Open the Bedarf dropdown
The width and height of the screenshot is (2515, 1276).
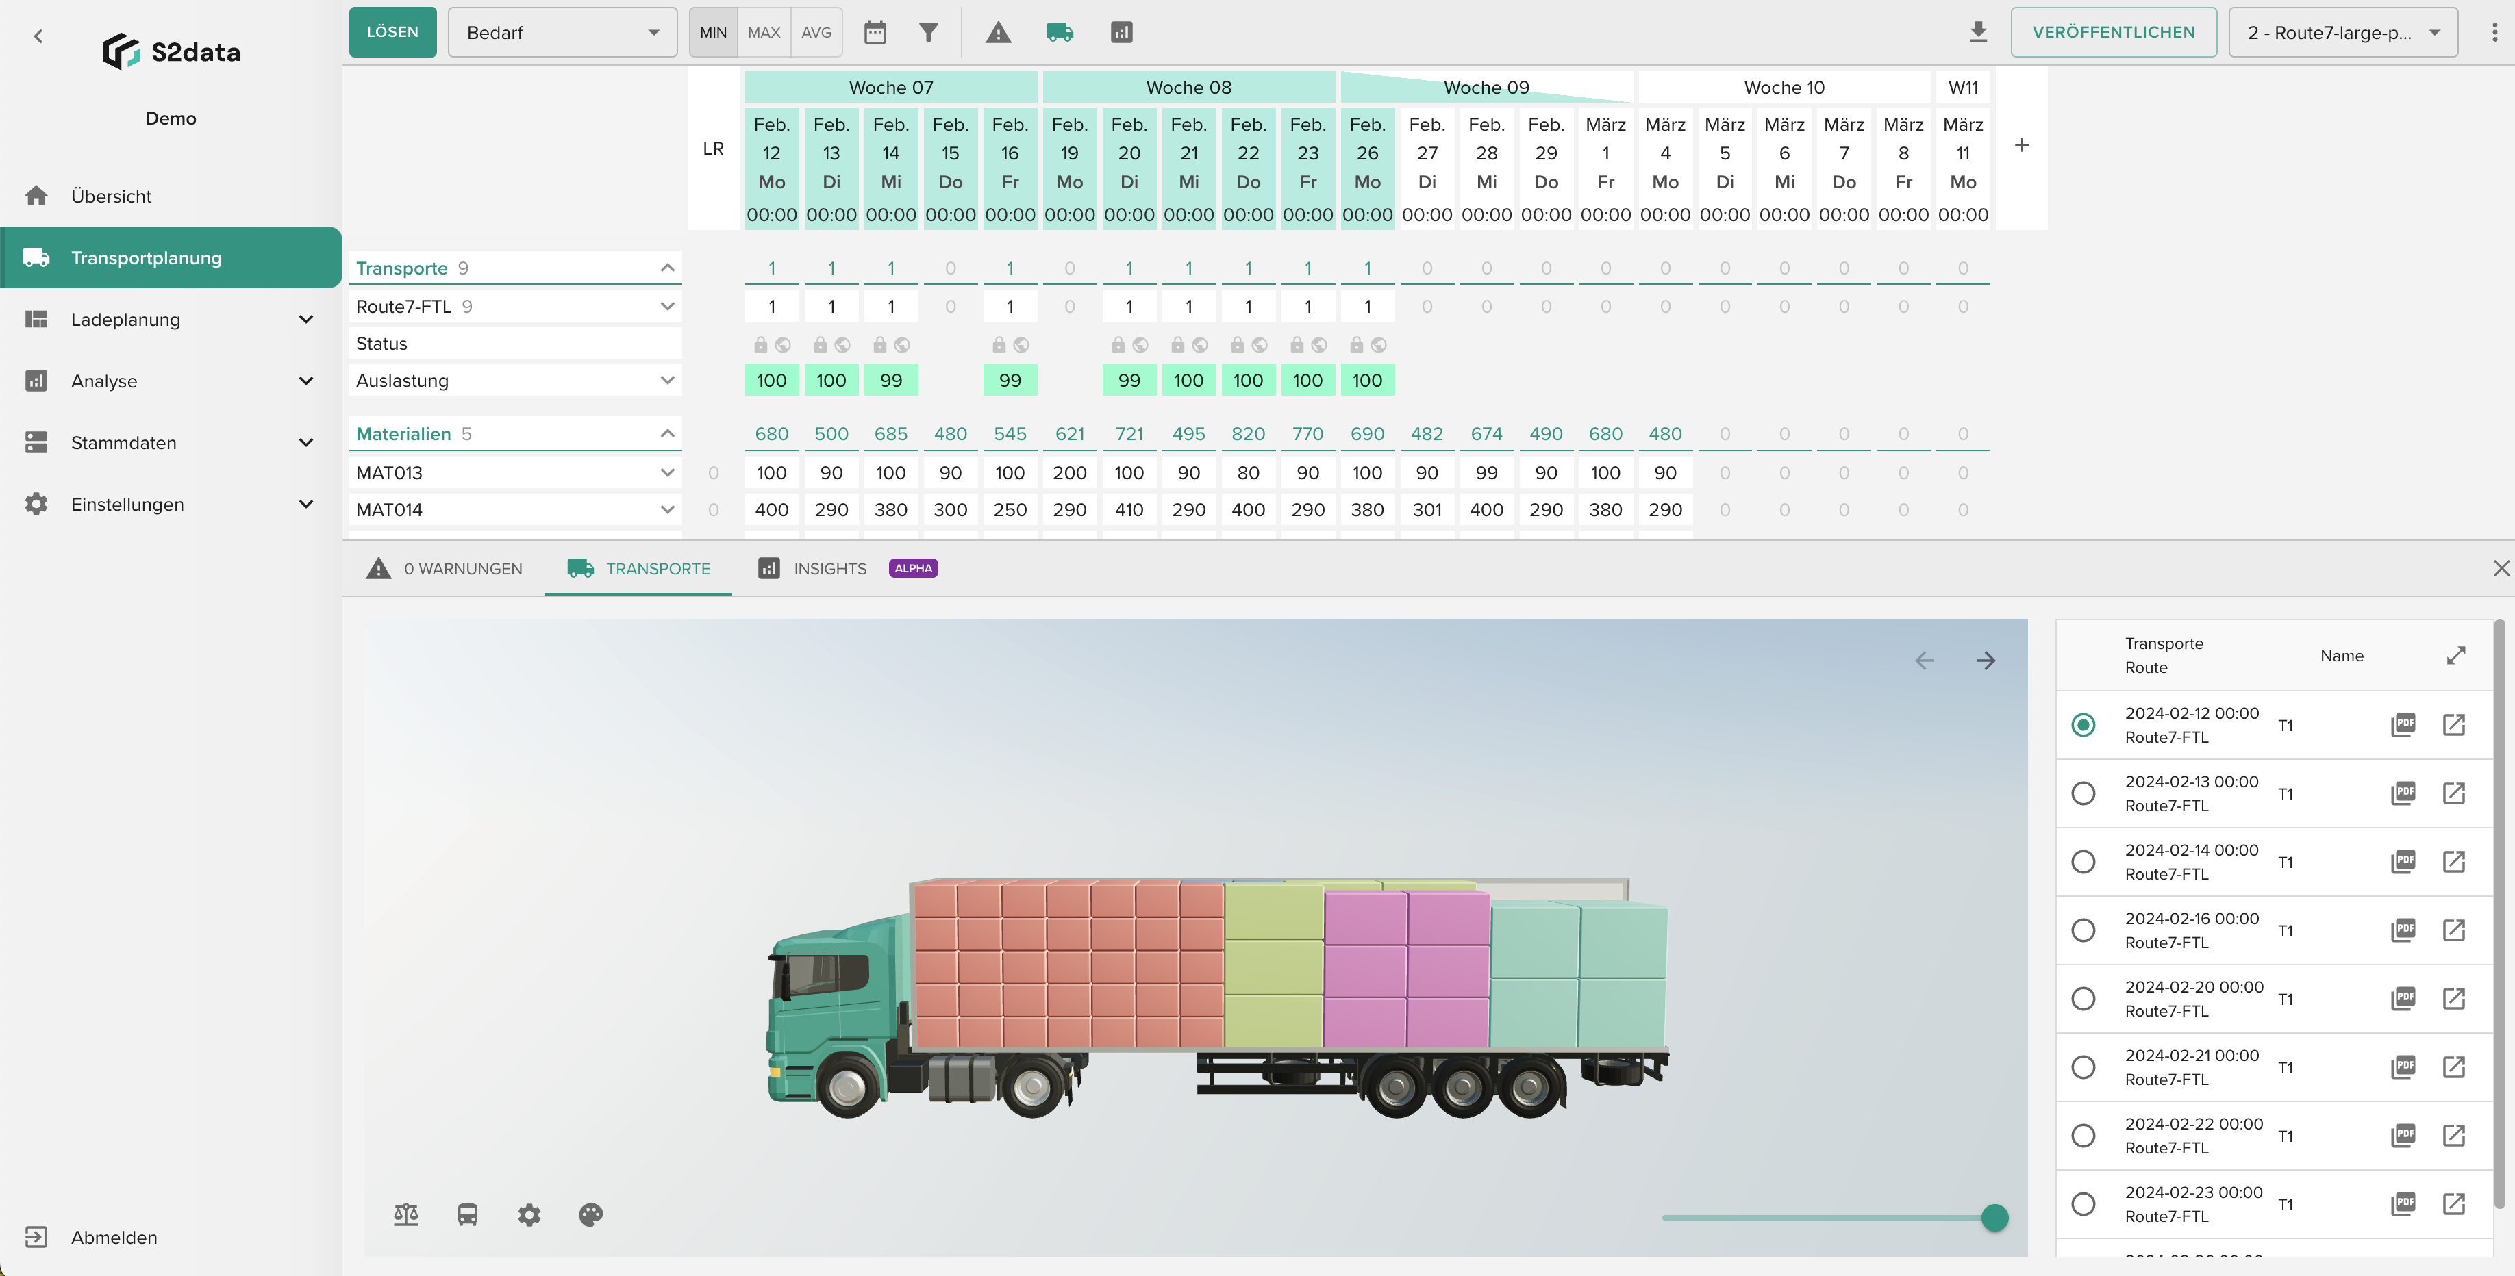click(x=562, y=32)
